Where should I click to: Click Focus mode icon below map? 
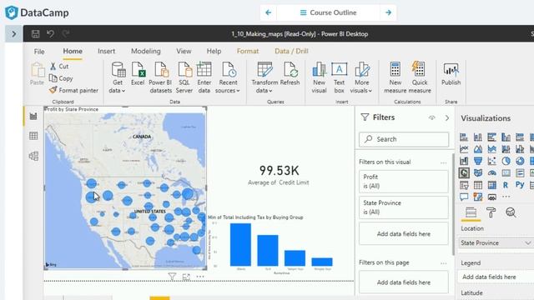pos(186,277)
